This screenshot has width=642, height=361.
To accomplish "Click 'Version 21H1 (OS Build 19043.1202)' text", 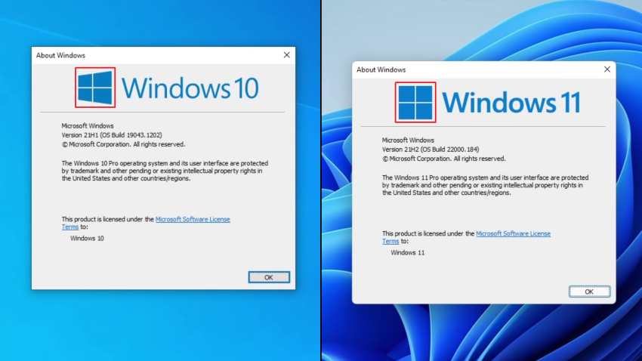I will click(x=112, y=135).
